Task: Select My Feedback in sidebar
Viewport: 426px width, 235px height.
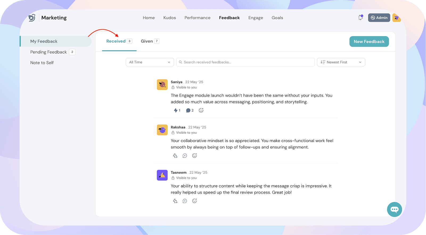Action: [56, 41]
